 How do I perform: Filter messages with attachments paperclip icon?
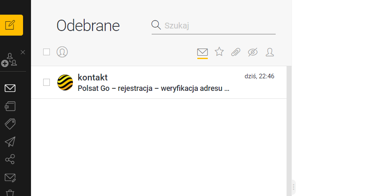click(236, 52)
